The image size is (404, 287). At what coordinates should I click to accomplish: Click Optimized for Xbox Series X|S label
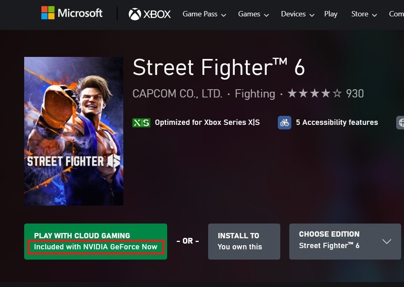coord(207,122)
